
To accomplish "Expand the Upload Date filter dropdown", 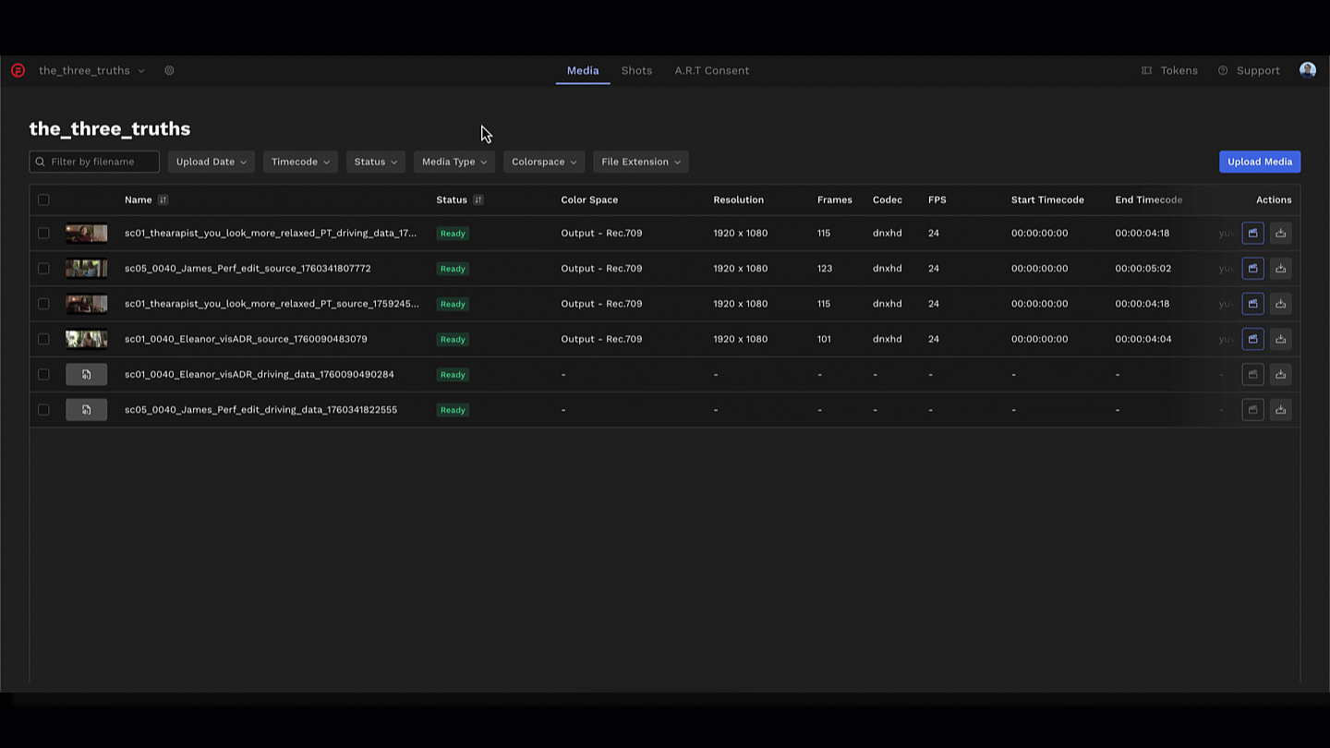I will click(x=211, y=162).
